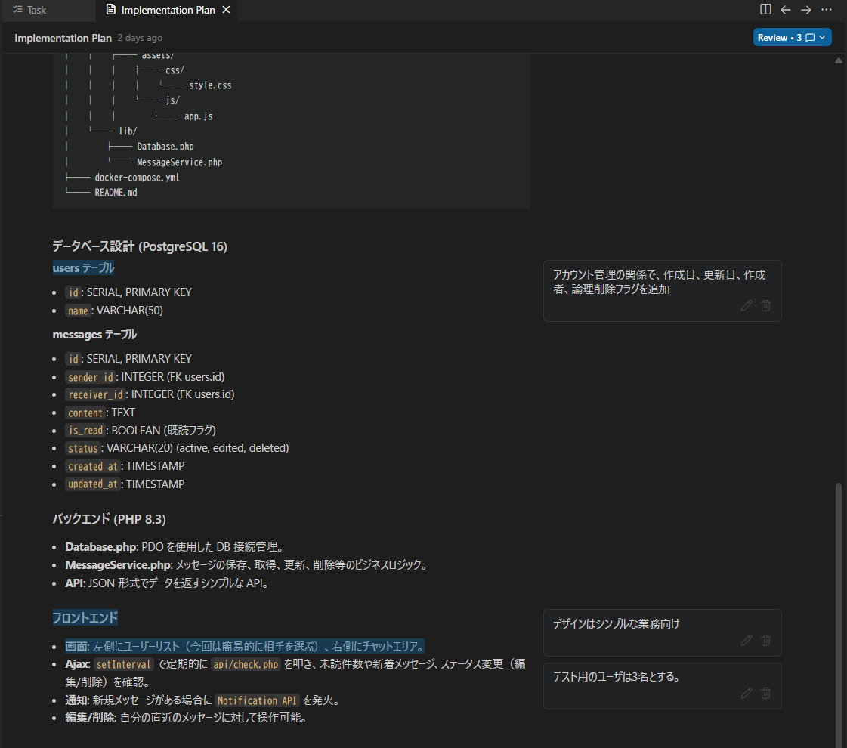Delete the account management comment via trash icon
Screen dimensions: 847x748
[x=765, y=305]
